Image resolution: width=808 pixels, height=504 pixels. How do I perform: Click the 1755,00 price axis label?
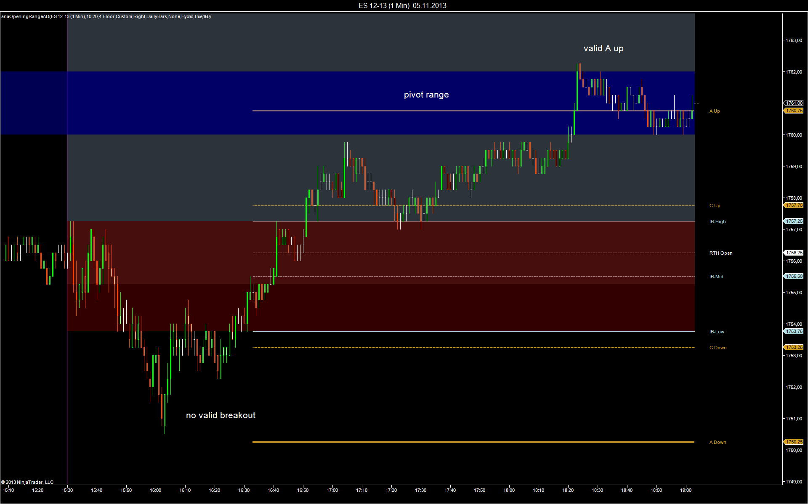coord(794,293)
